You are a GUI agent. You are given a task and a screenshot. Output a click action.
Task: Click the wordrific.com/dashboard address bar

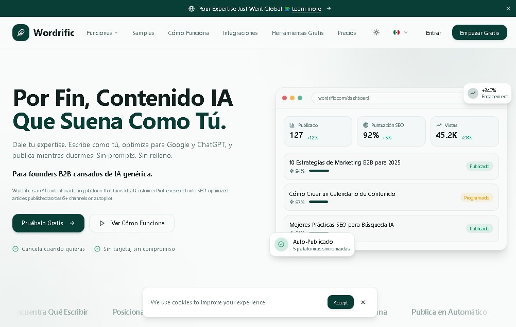click(388, 98)
